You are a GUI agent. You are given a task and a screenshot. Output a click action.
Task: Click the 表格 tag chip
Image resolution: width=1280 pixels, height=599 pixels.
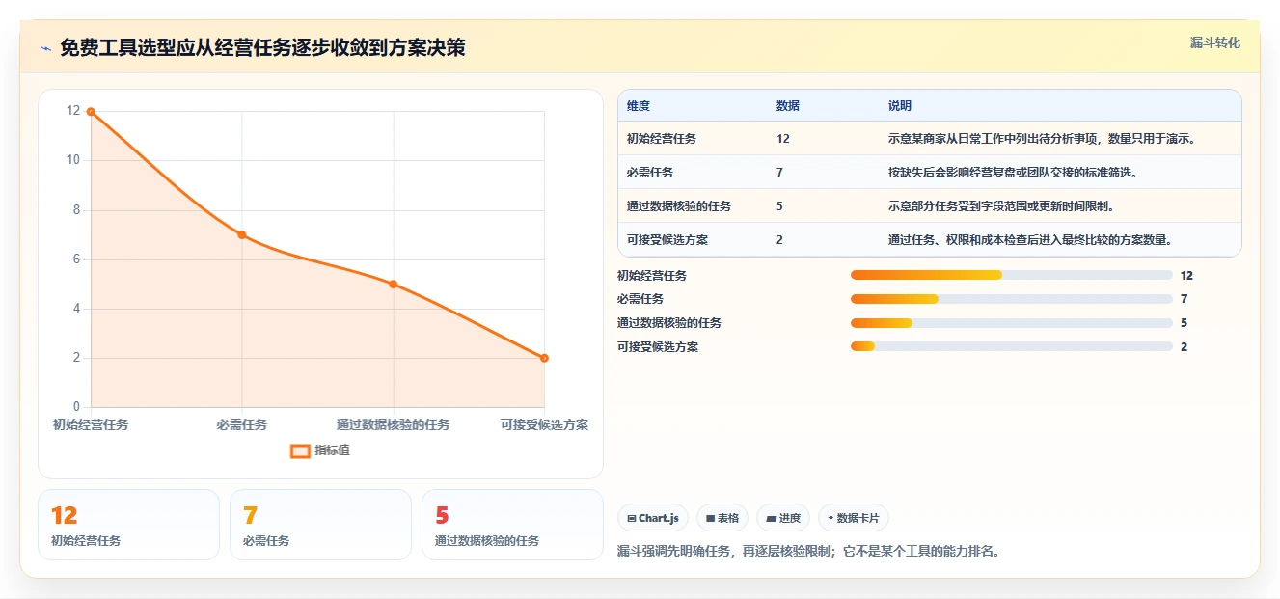click(722, 518)
